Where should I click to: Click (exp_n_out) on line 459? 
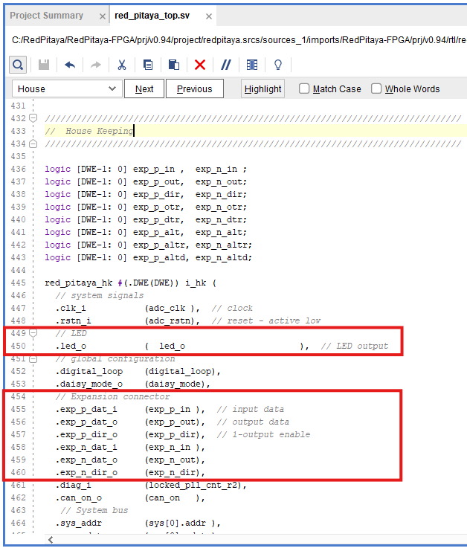click(173, 460)
